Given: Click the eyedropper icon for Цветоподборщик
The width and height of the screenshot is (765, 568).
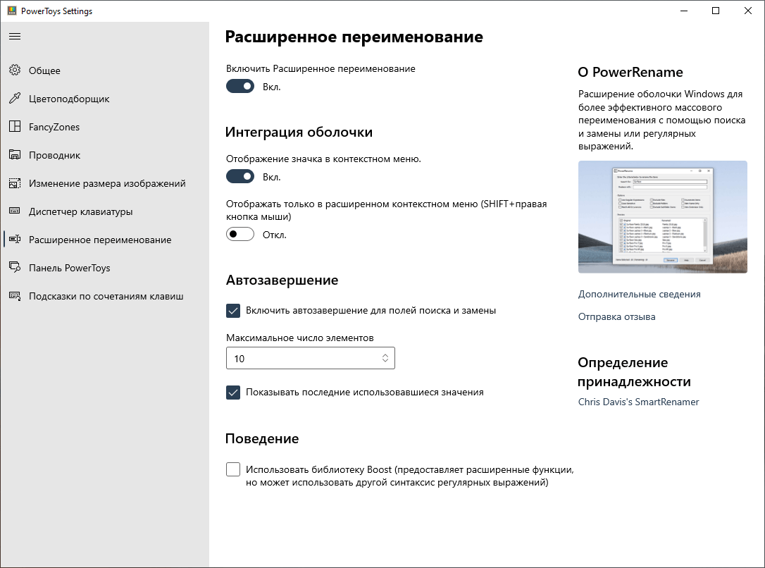Looking at the screenshot, I should [15, 99].
